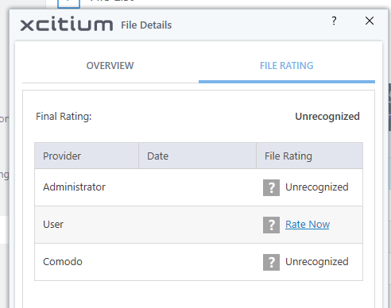Click the Administrator unrecognized question mark icon

[x=271, y=187]
